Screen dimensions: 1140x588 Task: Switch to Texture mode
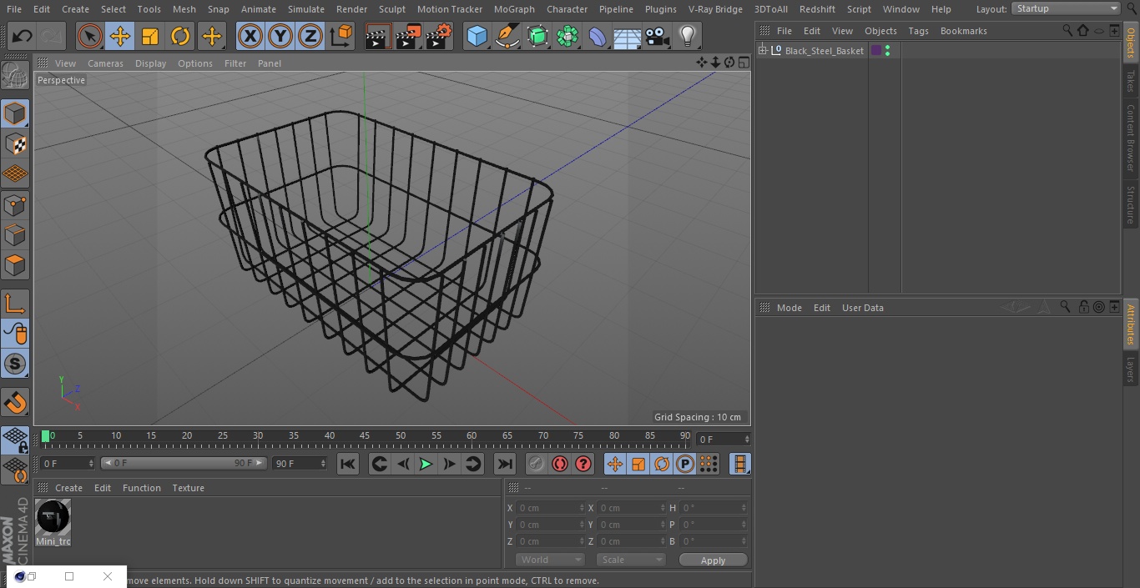tap(15, 143)
